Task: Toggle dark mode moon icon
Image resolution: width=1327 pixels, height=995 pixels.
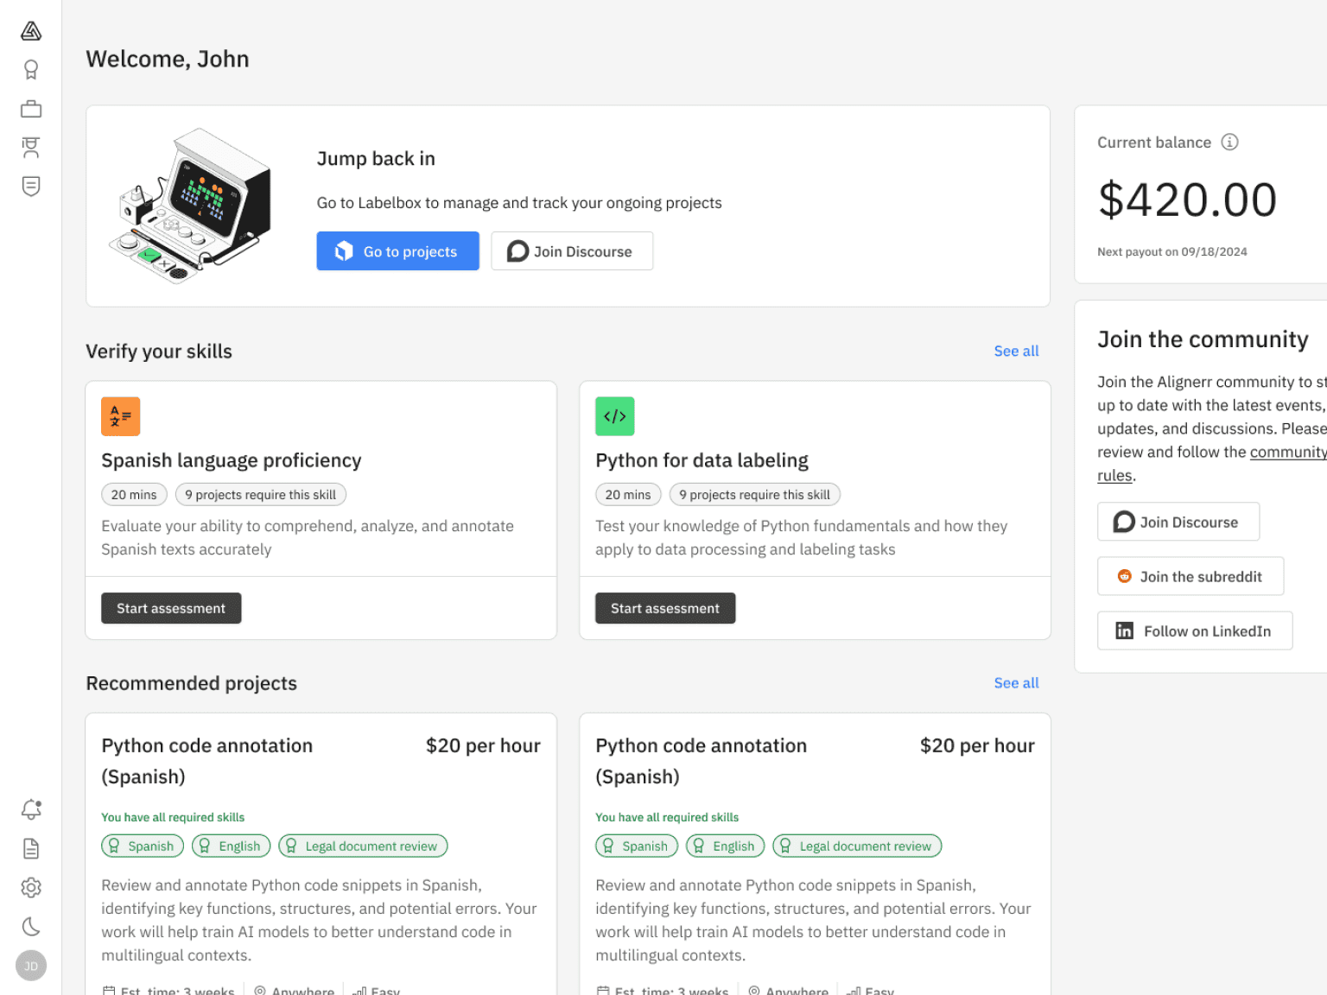Action: click(x=31, y=927)
